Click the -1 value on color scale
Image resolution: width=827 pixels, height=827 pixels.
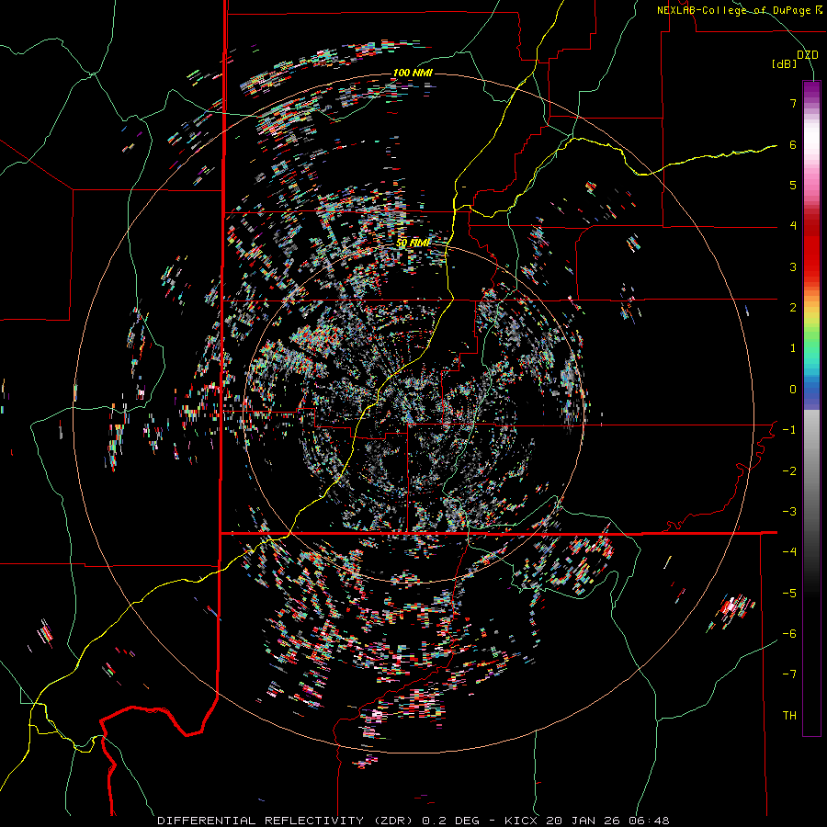coord(789,430)
